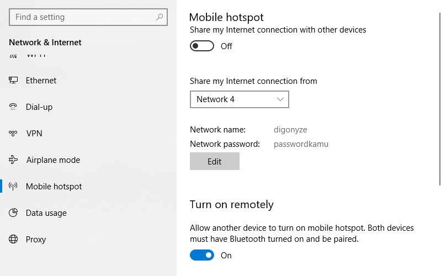
Task: Go to Airplane mode settings
Action: [53, 160]
